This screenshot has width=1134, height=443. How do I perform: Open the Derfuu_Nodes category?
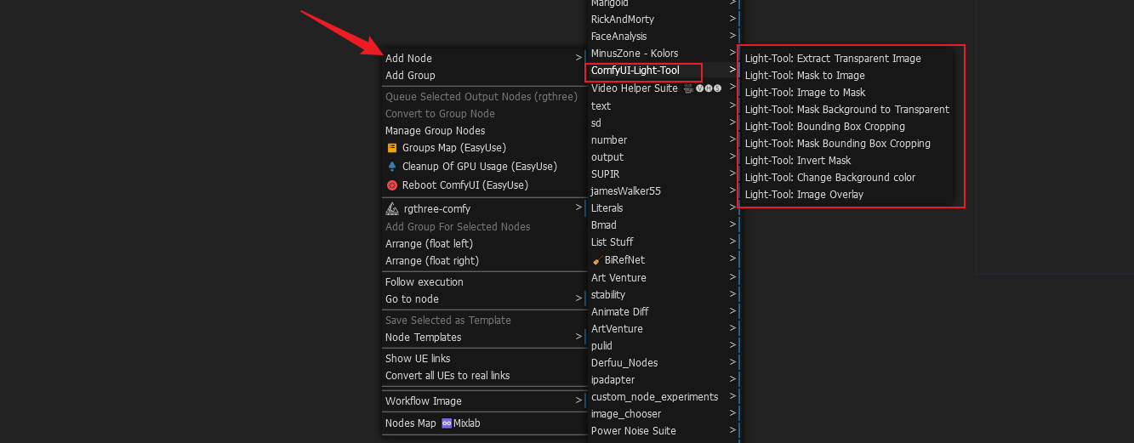663,363
